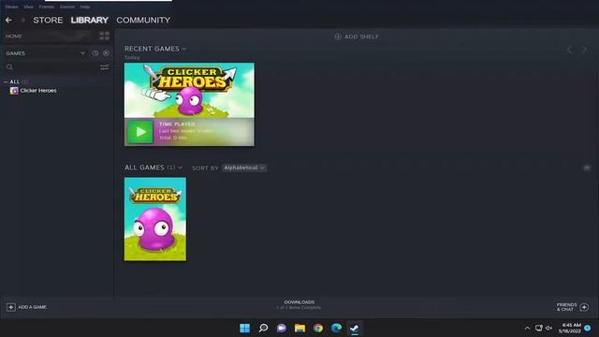
Task: Open the Steam menu
Action: click(11, 7)
